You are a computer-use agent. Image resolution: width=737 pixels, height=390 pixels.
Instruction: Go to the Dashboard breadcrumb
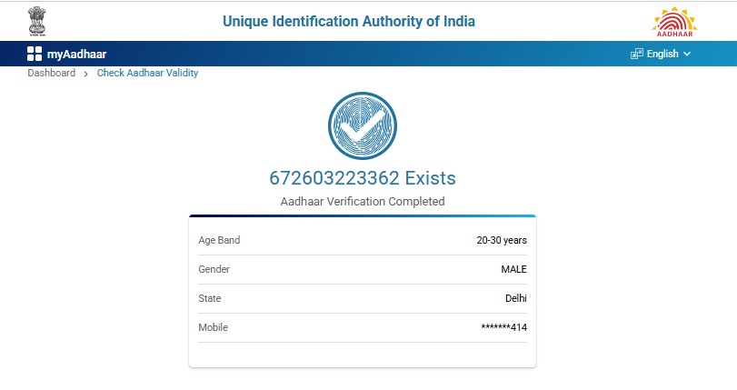51,73
